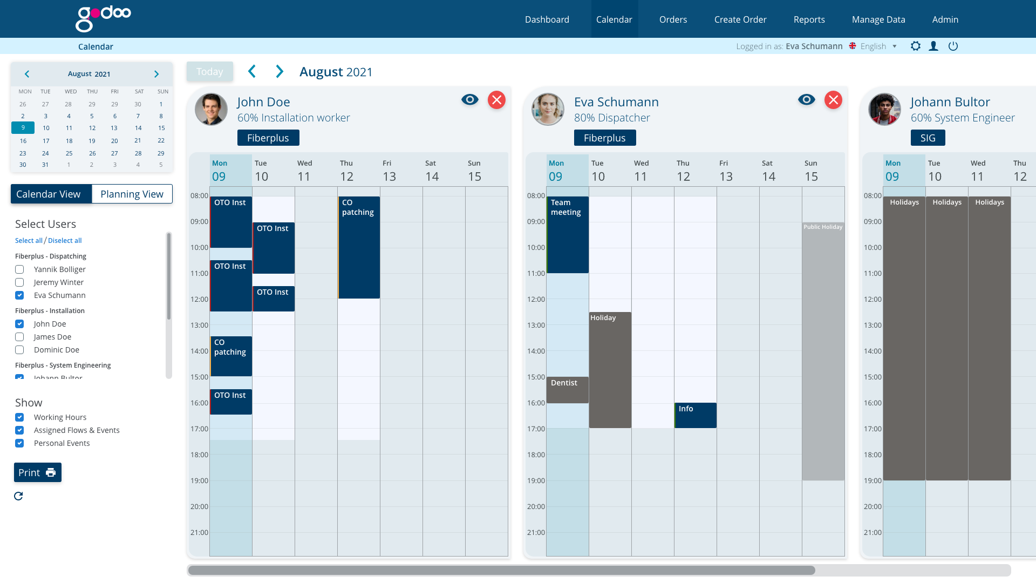Check the Jeremy Winter checkbox
Viewport: 1036px width, 583px height.
pos(19,282)
